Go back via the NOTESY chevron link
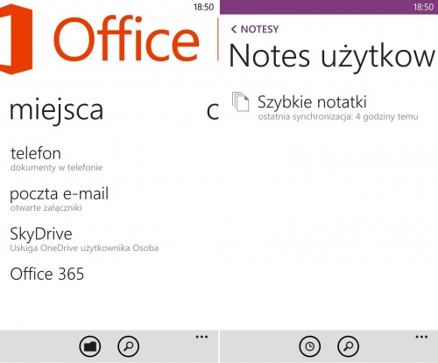Viewport: 438px width, 363px height. (255, 29)
